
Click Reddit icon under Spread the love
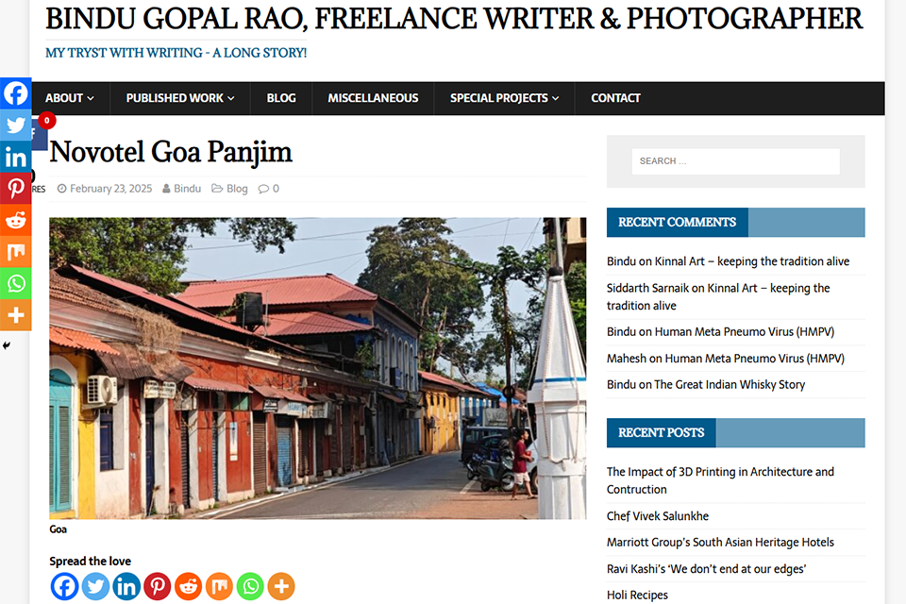tap(189, 586)
